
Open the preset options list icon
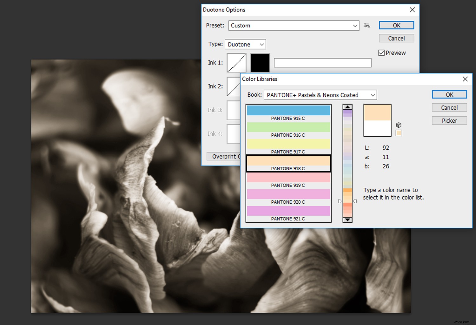tap(367, 25)
